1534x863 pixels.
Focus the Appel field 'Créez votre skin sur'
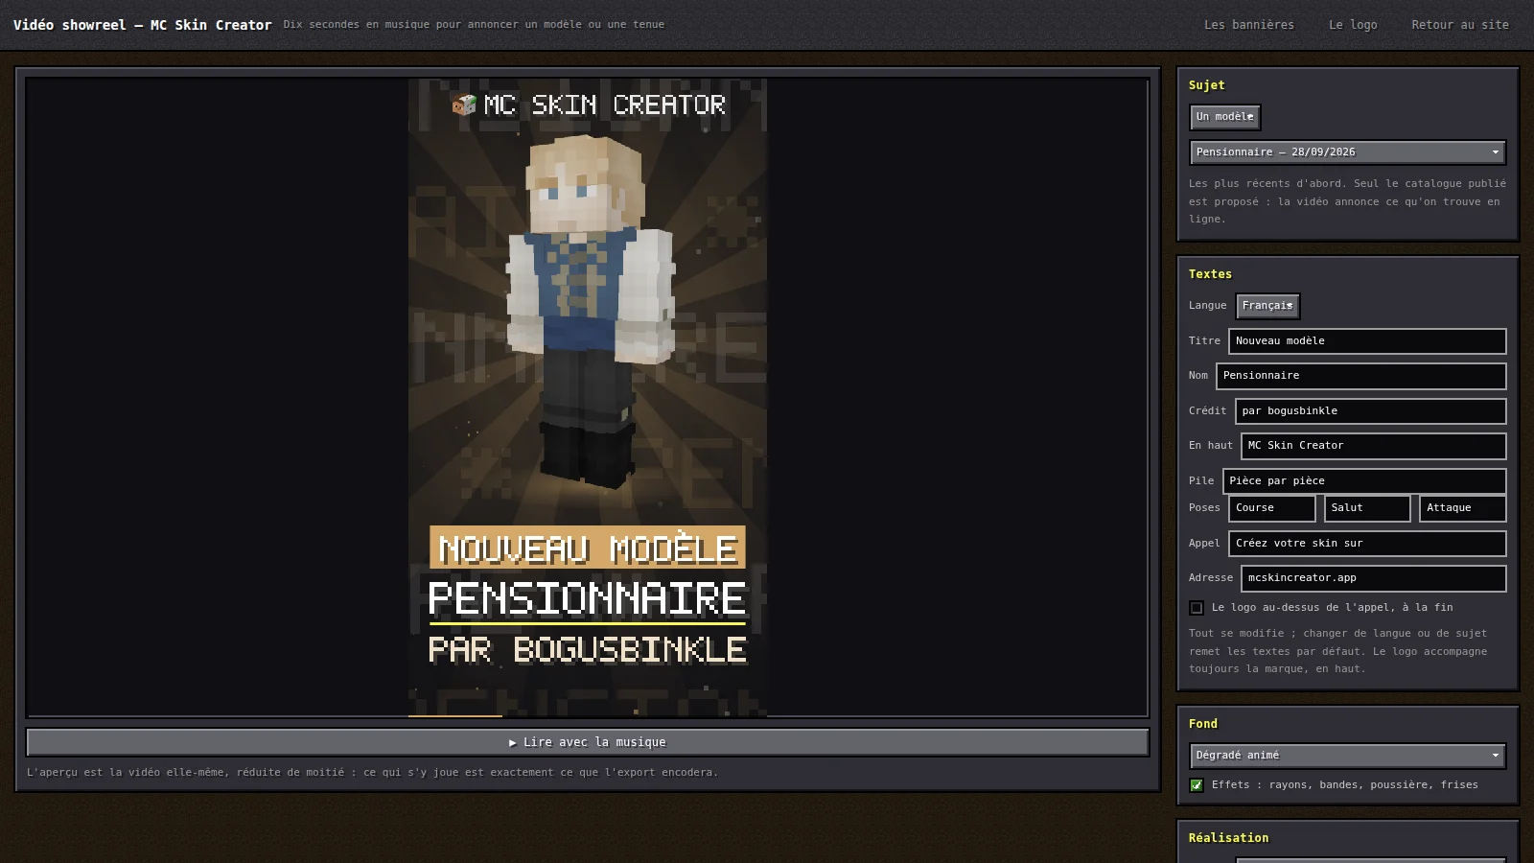pos(1367,544)
